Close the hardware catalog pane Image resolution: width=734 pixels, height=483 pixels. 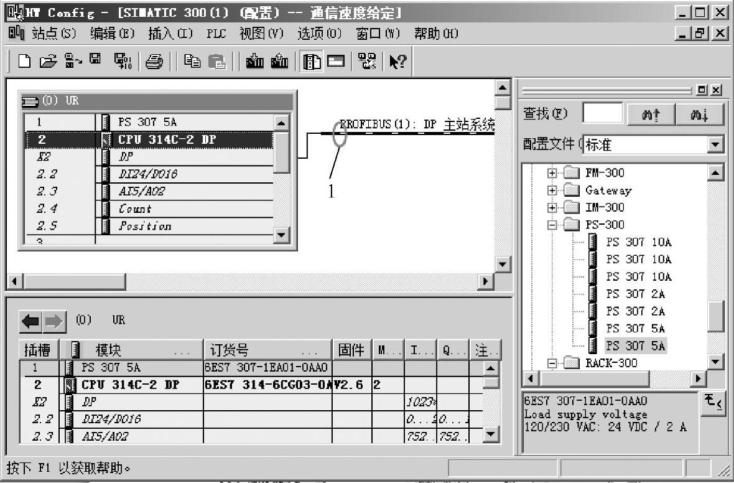[716, 90]
